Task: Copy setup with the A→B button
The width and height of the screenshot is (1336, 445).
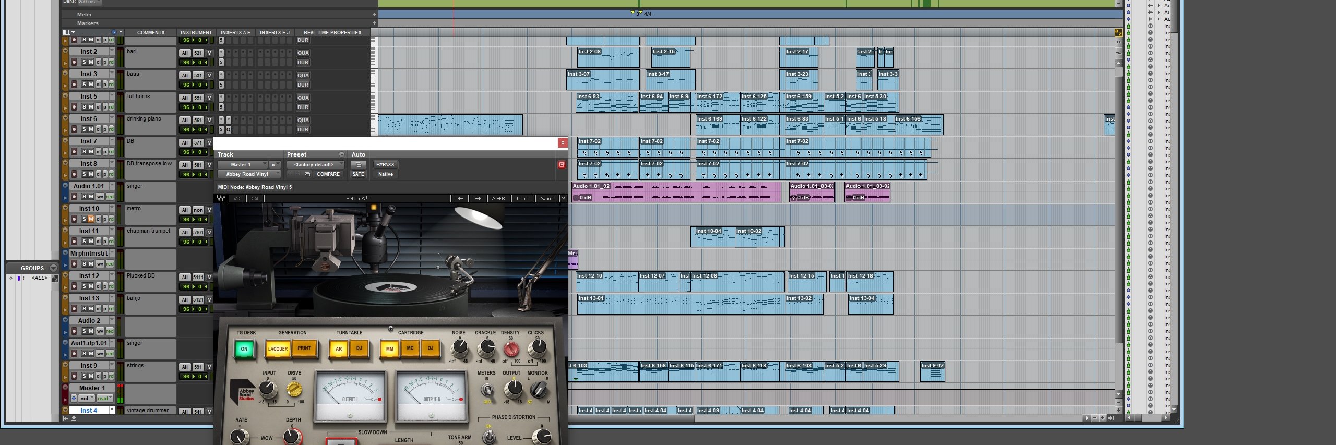Action: pyautogui.click(x=498, y=199)
